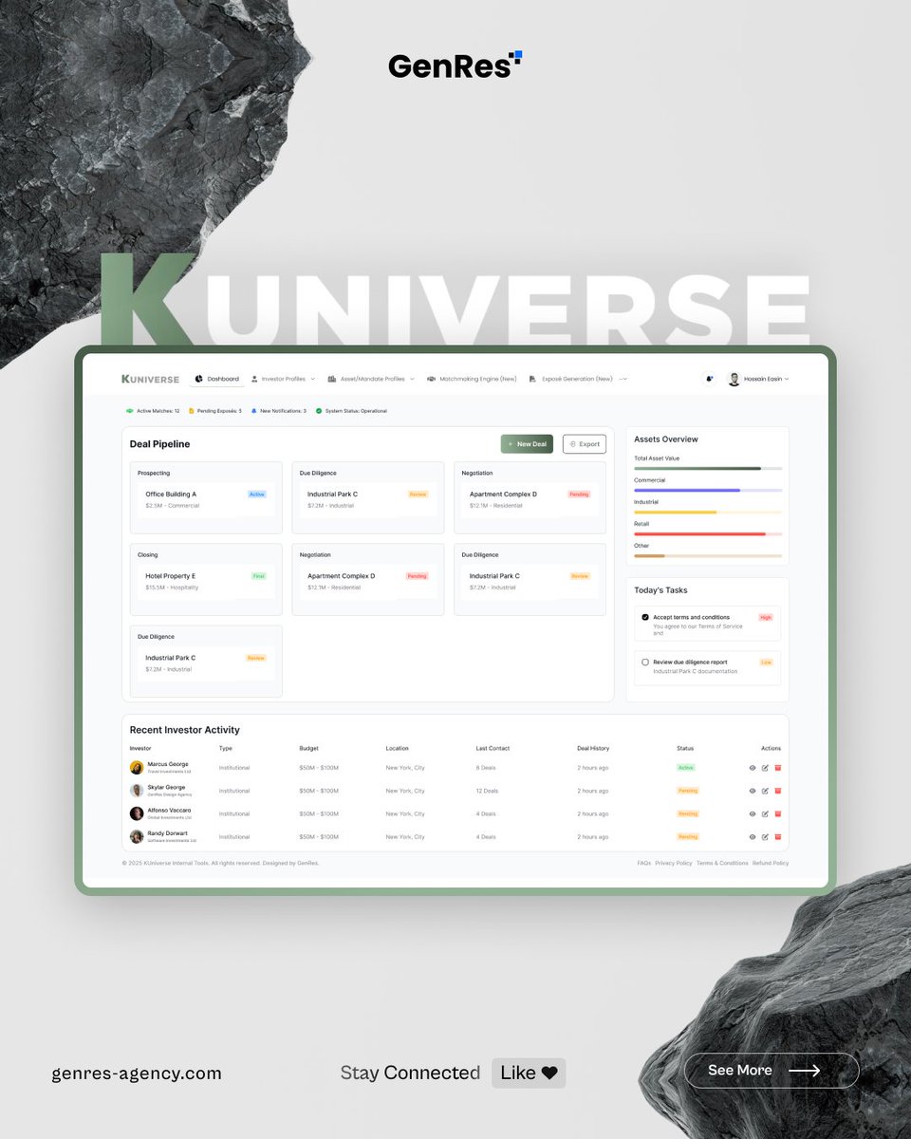This screenshot has width=911, height=1139.
Task: View Alfonso Vaccaro's row with eye icon
Action: coord(753,813)
